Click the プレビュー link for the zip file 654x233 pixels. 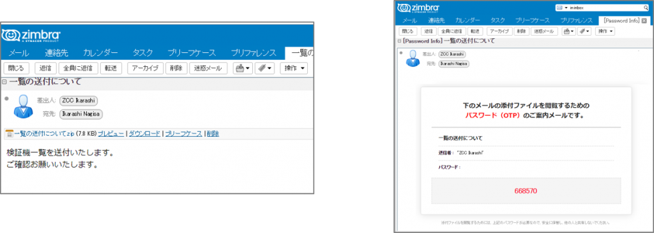click(x=110, y=134)
